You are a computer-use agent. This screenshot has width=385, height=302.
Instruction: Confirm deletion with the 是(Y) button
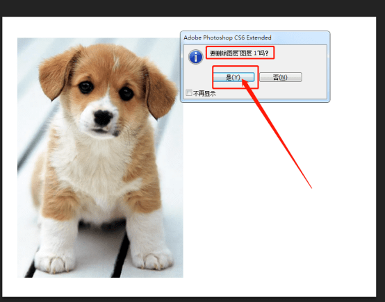point(234,77)
